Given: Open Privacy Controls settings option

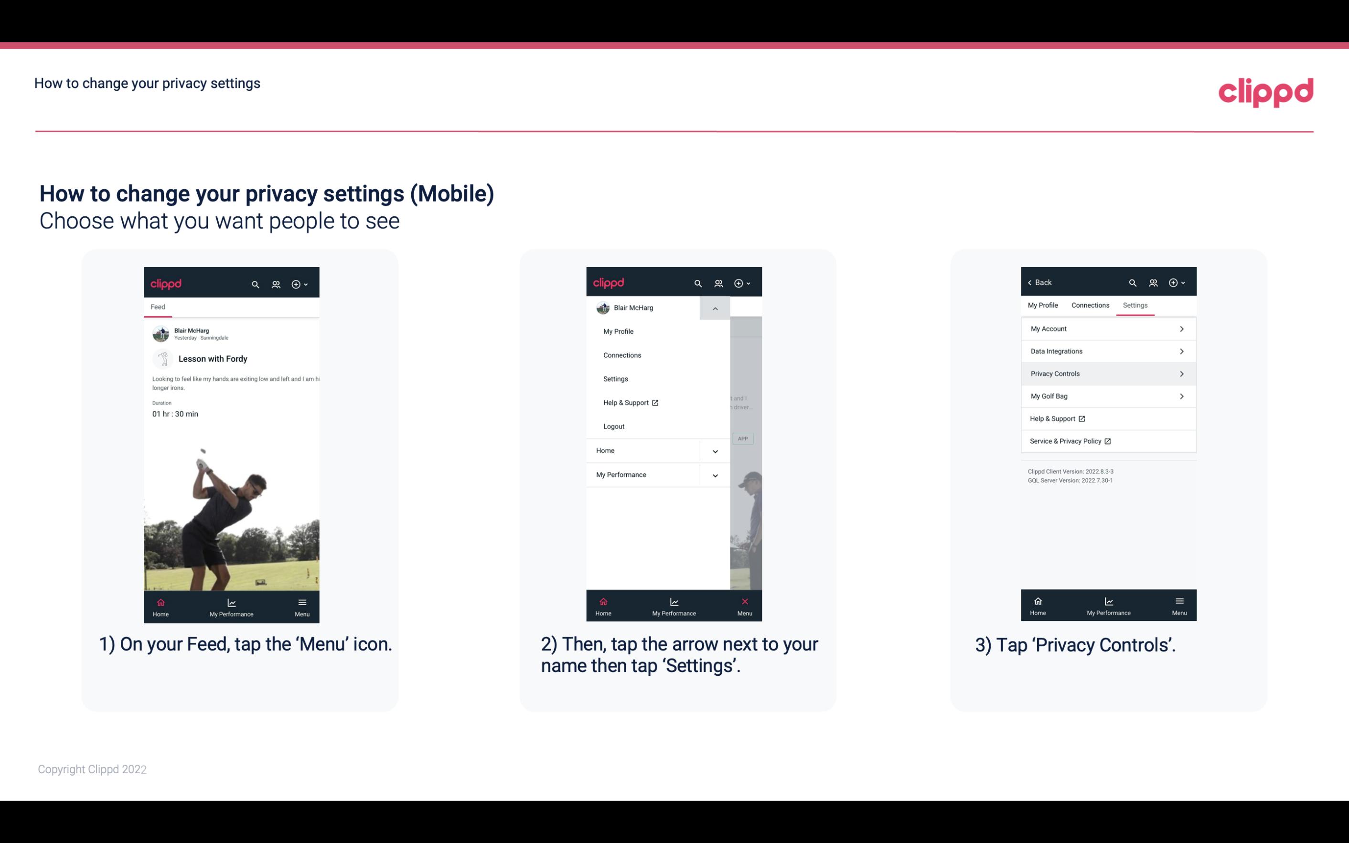Looking at the screenshot, I should pos(1107,373).
